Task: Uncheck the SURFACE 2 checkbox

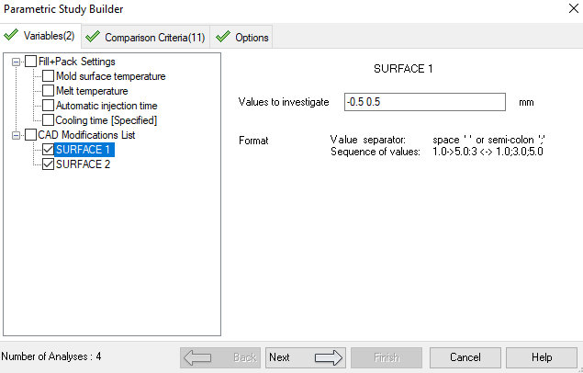Action: pyautogui.click(x=49, y=164)
